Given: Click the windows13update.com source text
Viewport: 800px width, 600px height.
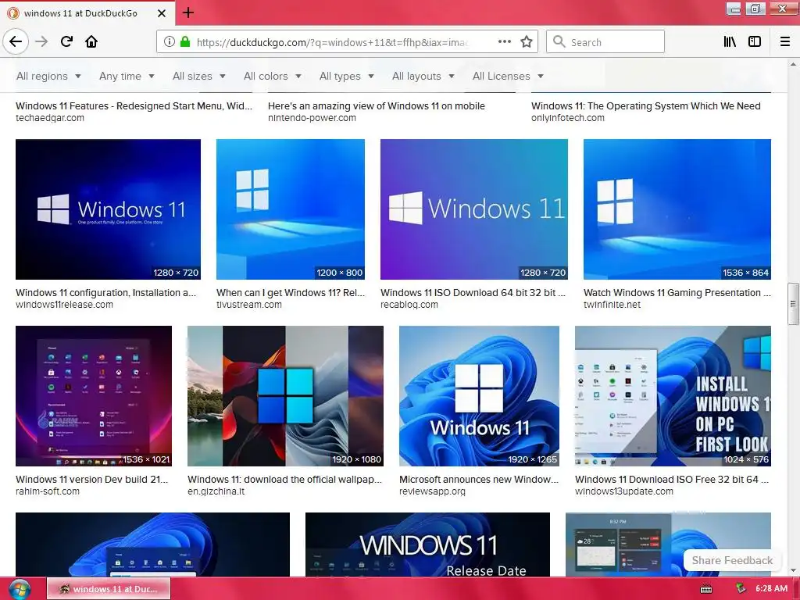Looking at the screenshot, I should (x=624, y=491).
